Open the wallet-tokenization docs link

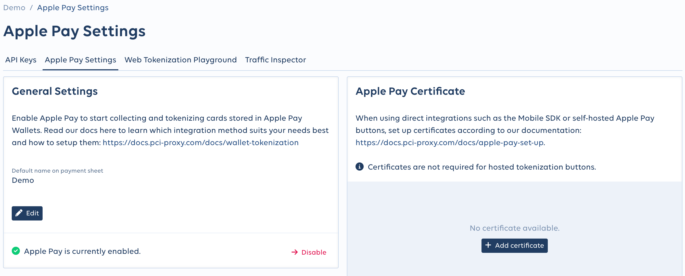pos(200,143)
